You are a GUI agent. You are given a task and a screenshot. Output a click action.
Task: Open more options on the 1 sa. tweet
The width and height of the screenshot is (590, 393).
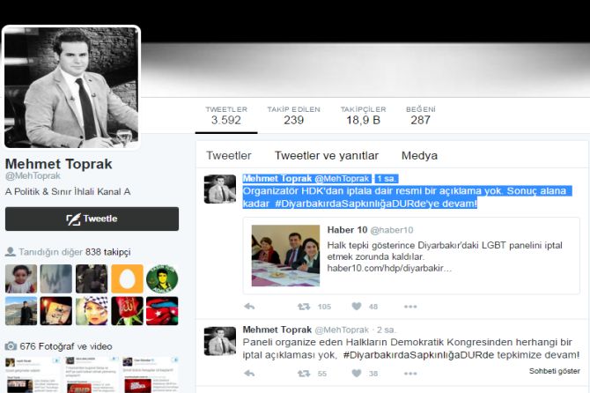[410, 307]
